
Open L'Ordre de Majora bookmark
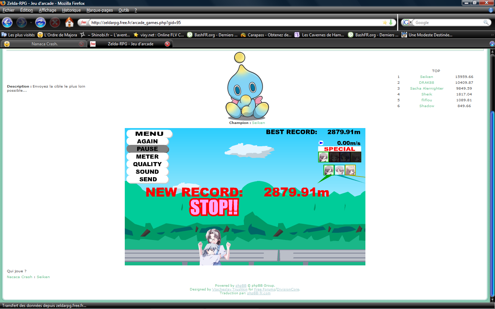point(57,35)
